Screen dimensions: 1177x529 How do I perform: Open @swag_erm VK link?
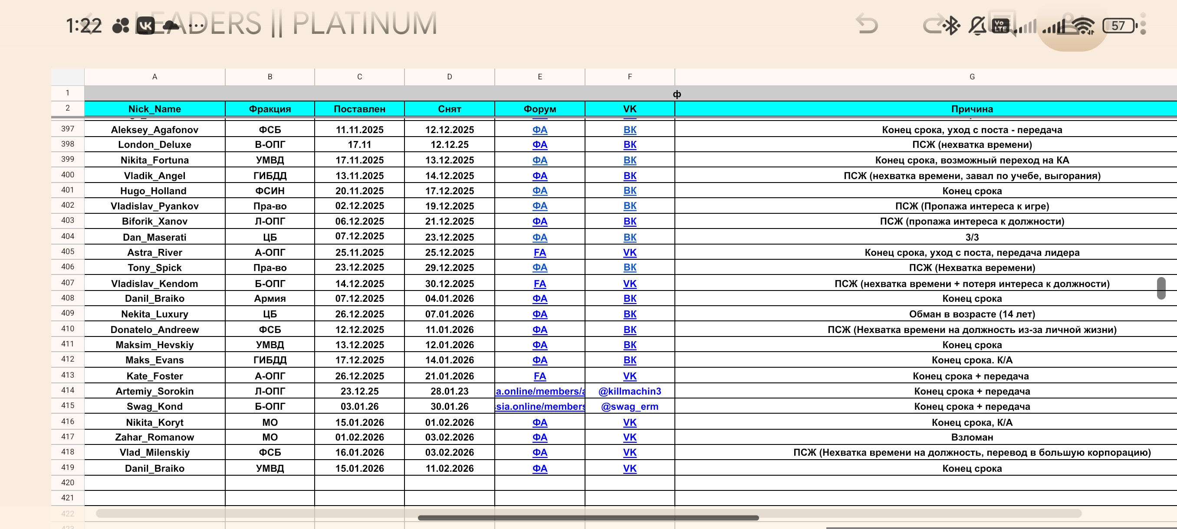pyautogui.click(x=630, y=406)
